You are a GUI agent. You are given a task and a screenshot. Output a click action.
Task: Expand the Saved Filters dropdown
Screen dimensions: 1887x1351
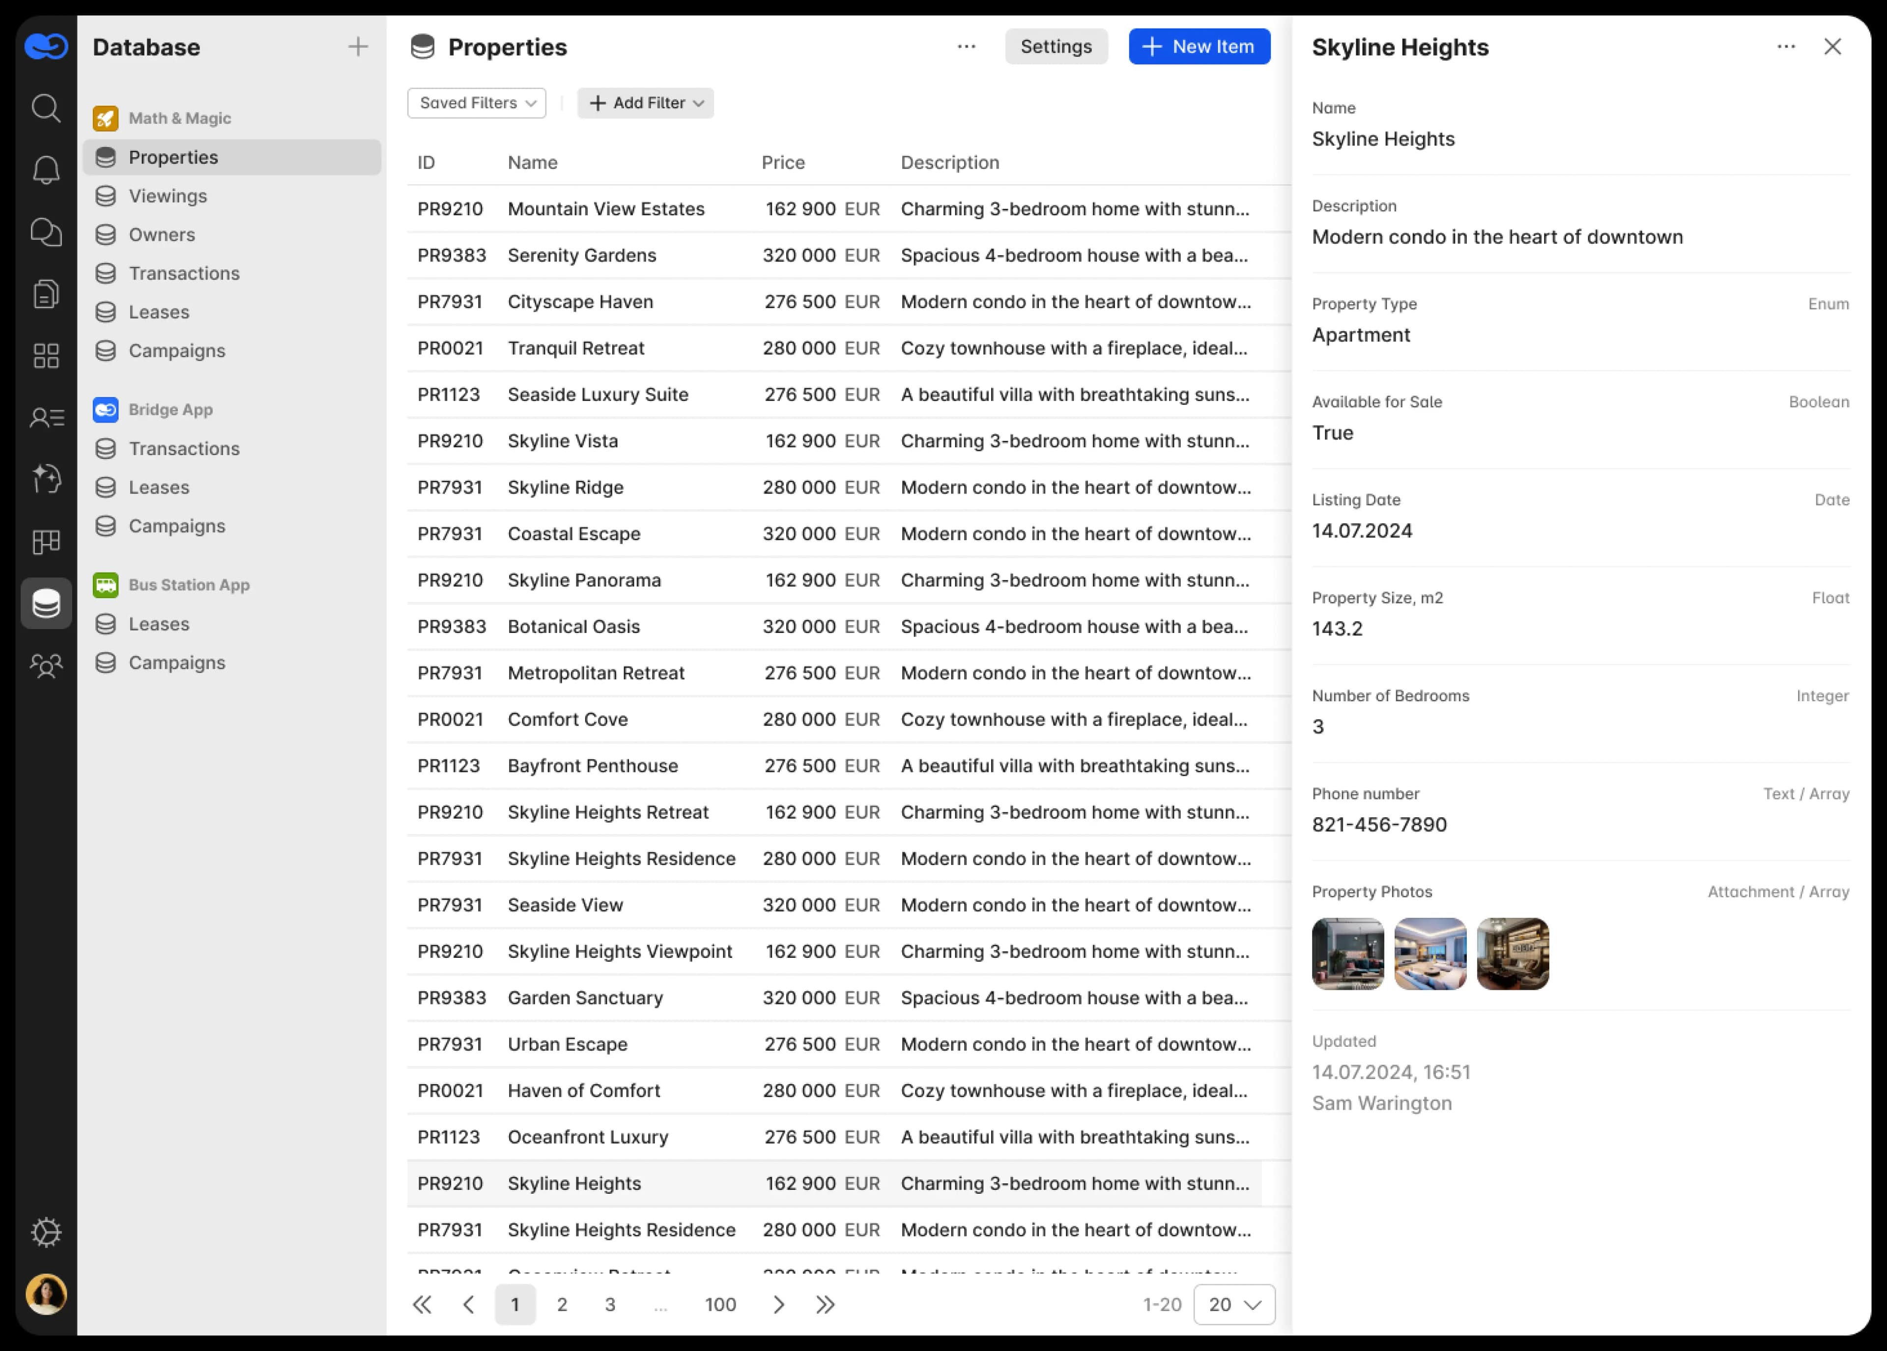(477, 103)
